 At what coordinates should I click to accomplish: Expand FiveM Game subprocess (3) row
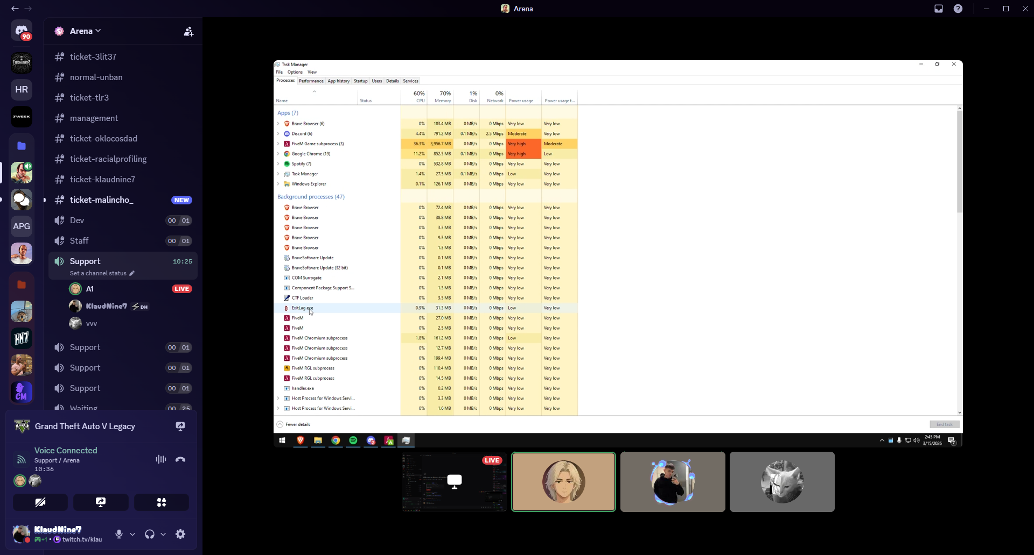(x=278, y=144)
